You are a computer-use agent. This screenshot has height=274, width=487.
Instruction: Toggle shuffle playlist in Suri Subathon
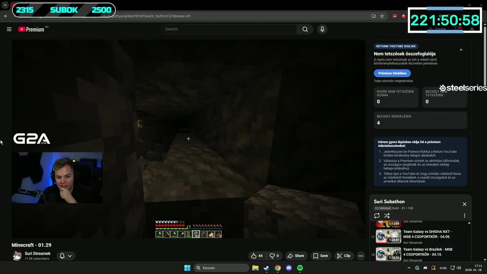(x=387, y=216)
